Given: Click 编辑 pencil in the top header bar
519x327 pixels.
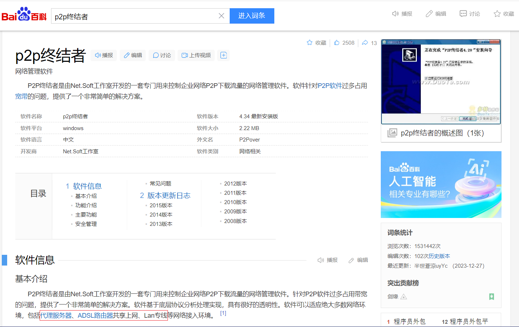Looking at the screenshot, I should (436, 14).
